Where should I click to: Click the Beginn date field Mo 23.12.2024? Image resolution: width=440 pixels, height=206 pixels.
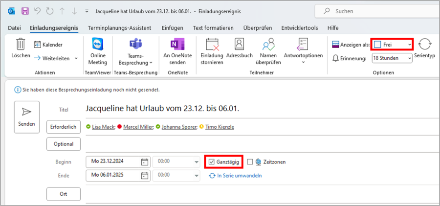pos(112,161)
